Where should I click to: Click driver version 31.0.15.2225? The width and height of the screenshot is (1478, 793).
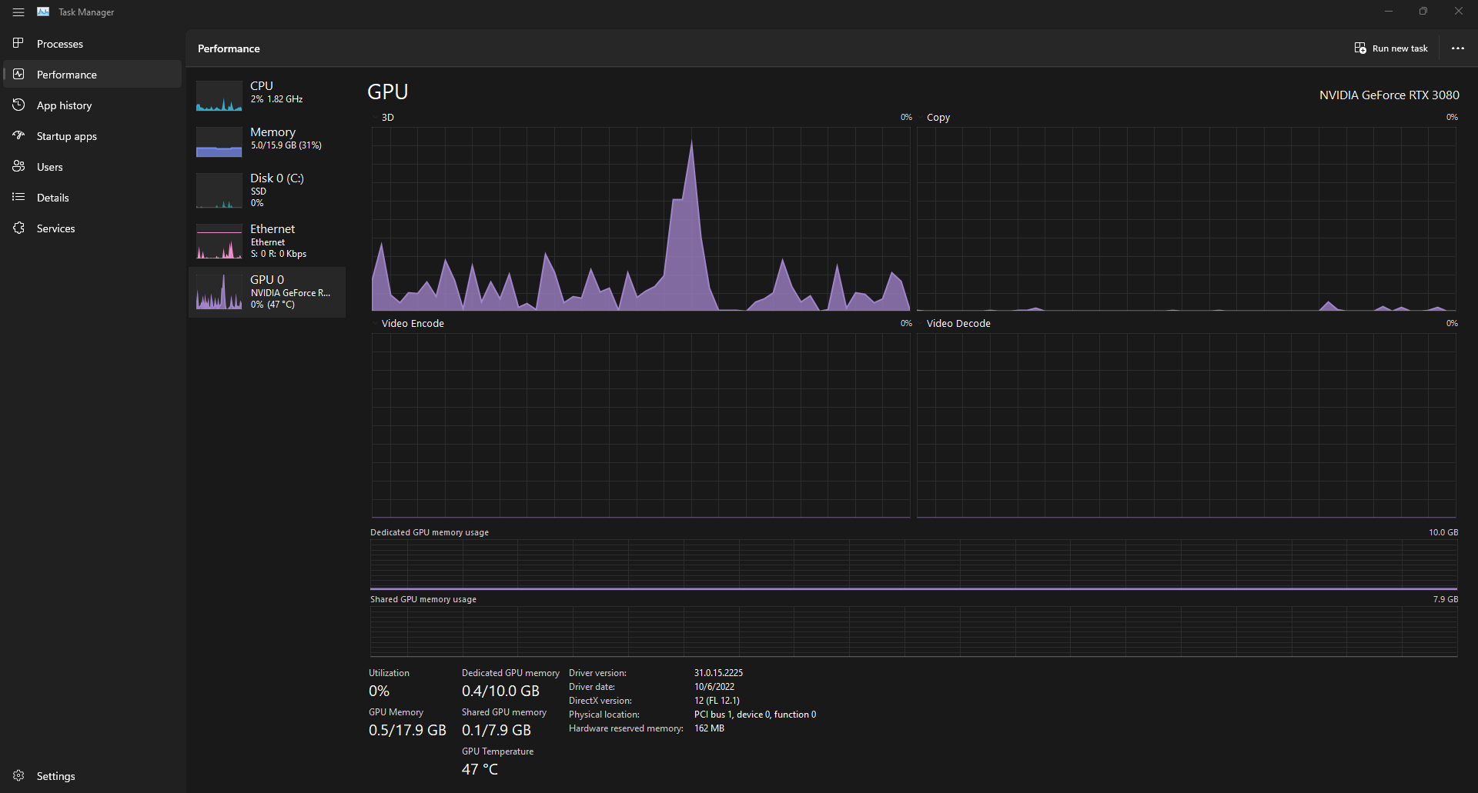click(x=718, y=672)
